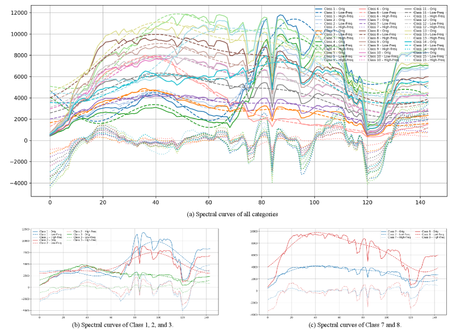
Task: Click 'Class 1 – High-Freq' in chart (a) legend
Action: coord(339,16)
